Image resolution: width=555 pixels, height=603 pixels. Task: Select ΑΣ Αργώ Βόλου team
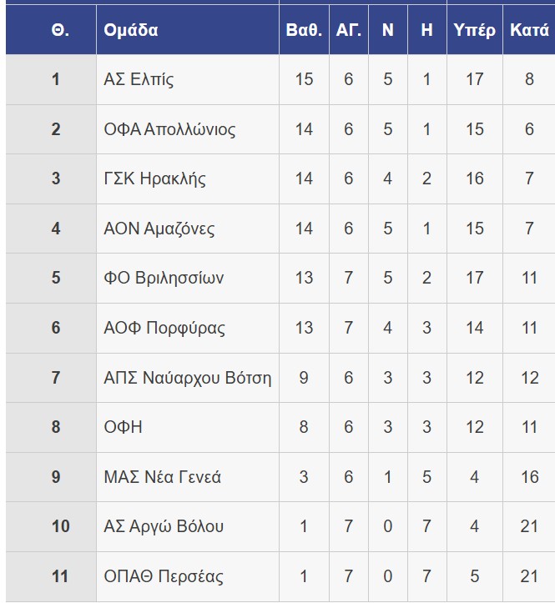click(x=164, y=526)
